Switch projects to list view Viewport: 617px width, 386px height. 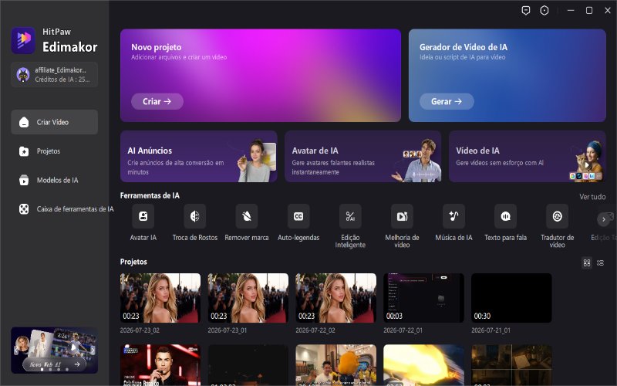600,262
